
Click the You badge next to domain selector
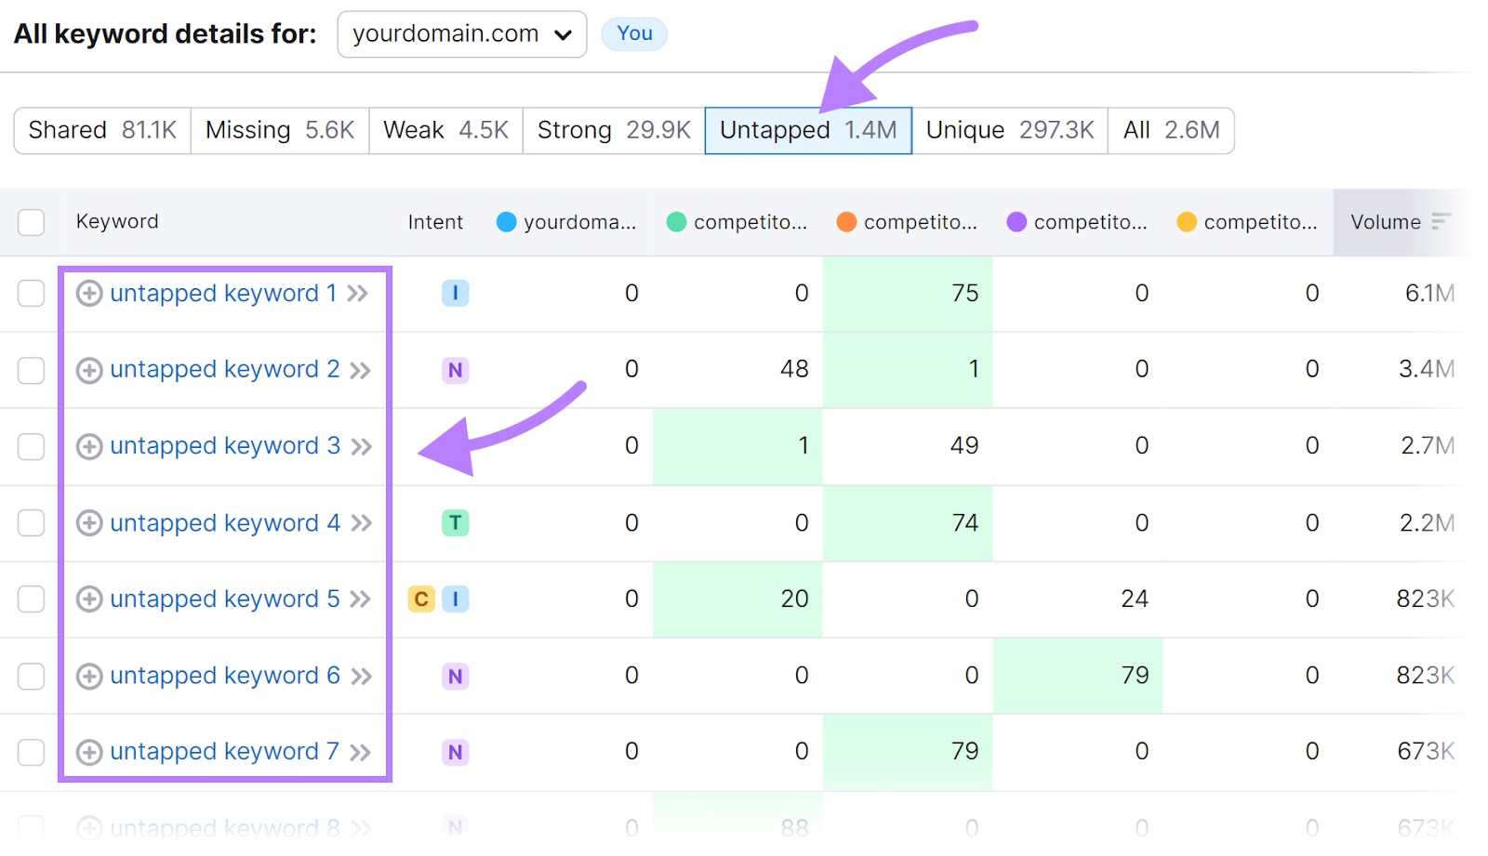[x=633, y=33]
